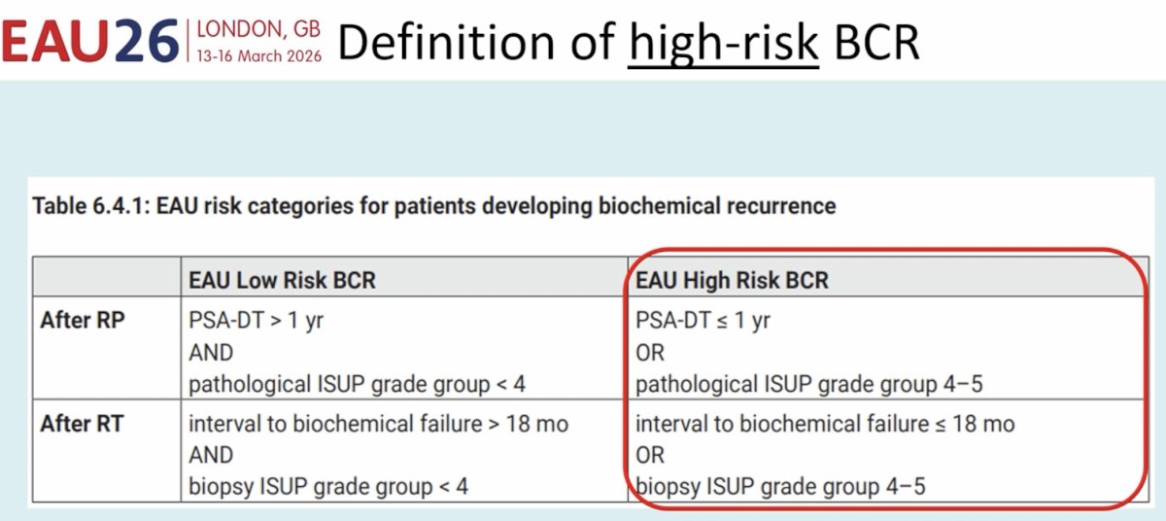Click the After RT row label
The image size is (1166, 521).
[x=82, y=424]
